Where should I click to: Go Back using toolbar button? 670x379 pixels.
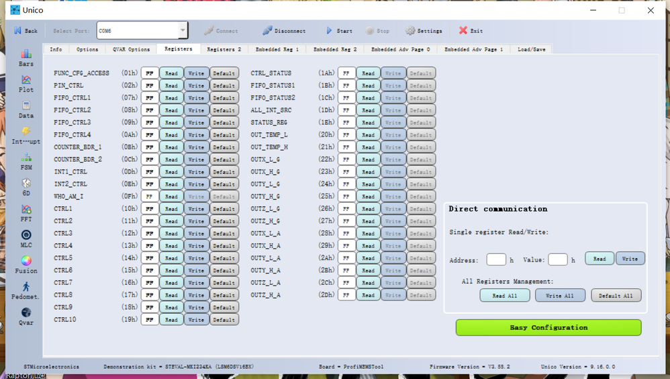26,31
